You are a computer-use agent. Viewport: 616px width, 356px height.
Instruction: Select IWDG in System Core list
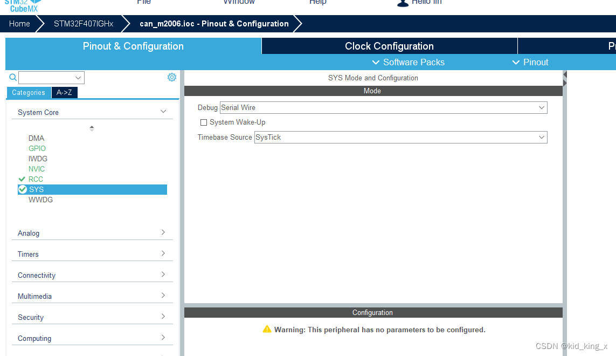click(38, 159)
